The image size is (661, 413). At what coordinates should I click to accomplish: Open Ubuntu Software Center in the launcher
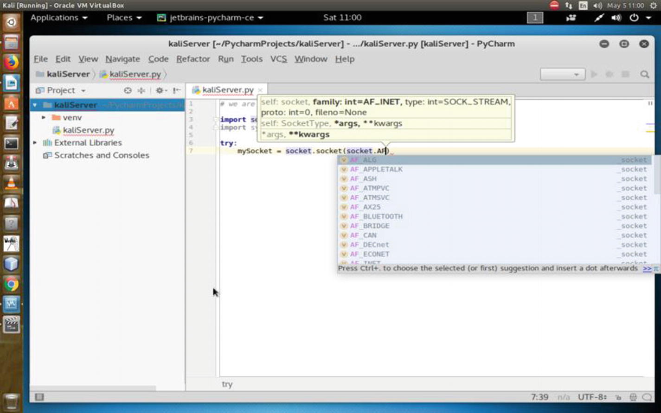point(11,103)
